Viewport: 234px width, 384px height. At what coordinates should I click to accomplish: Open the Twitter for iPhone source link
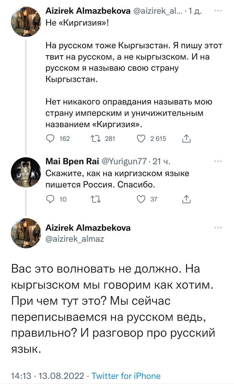point(126,376)
